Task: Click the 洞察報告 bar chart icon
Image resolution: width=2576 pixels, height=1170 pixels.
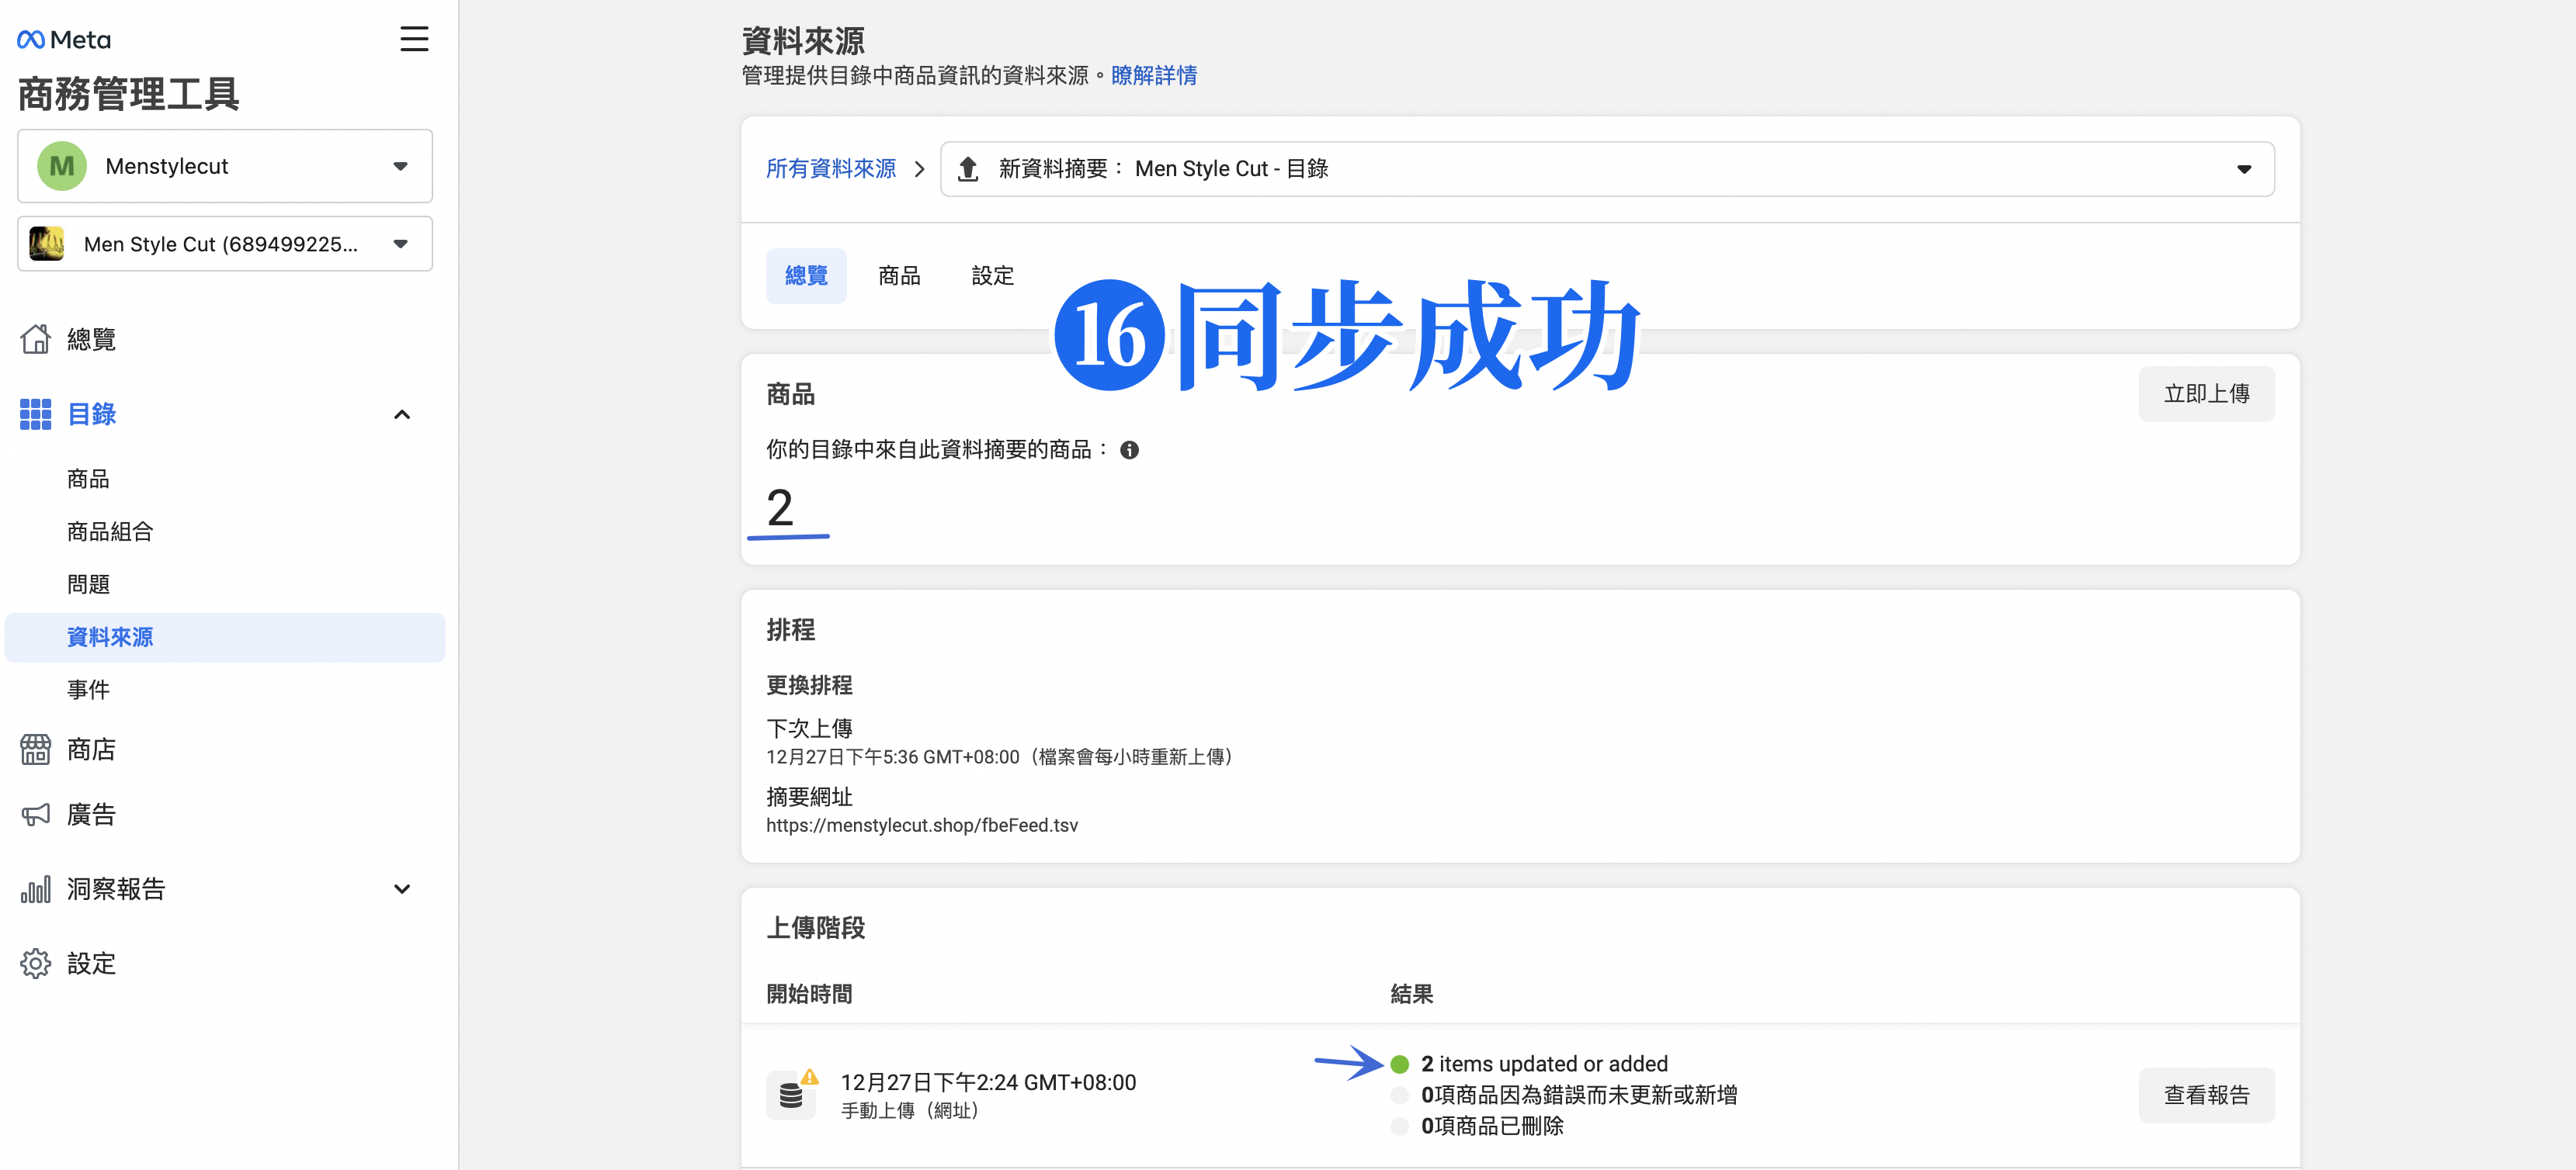Action: (36, 889)
